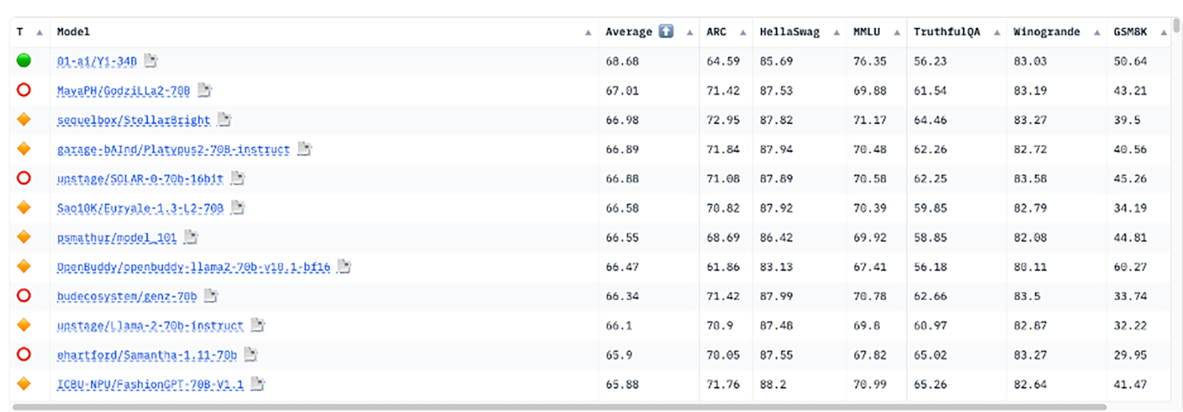1183x412 pixels.
Task: Copy the MayaPH/GodziLLa2-70B model name
Action: click(205, 90)
